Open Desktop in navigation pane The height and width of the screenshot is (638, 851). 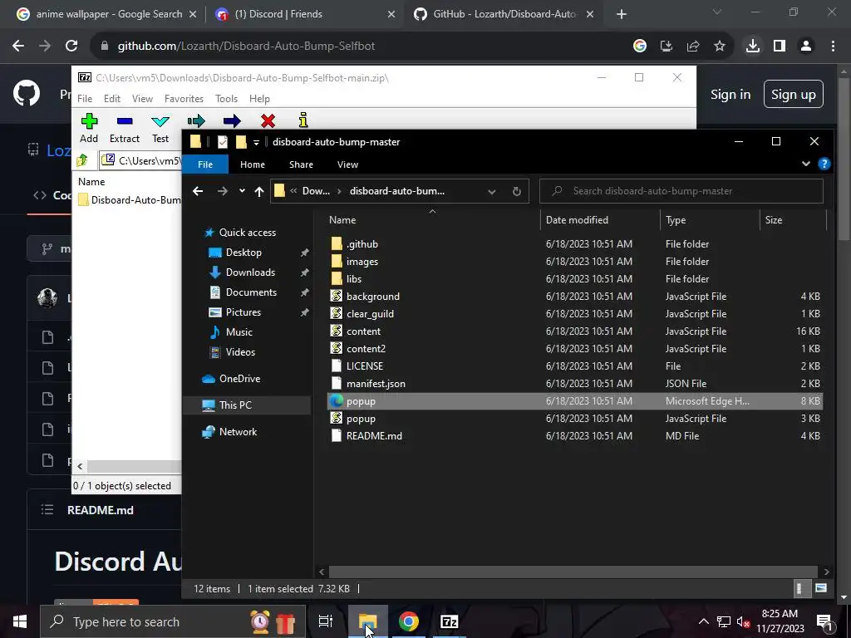243,253
